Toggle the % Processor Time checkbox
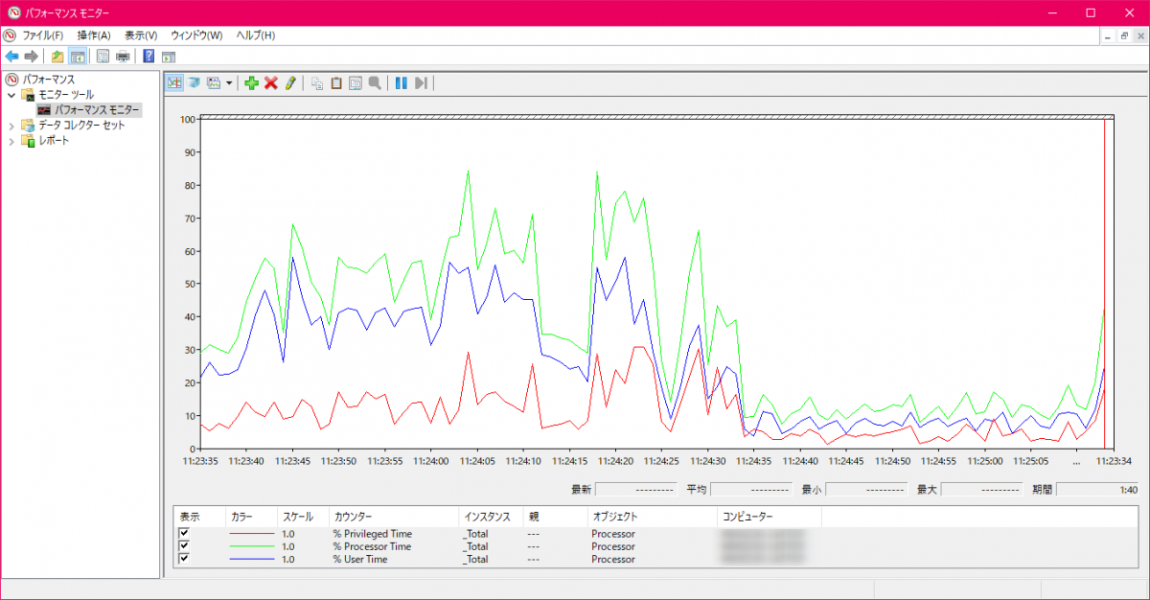 (184, 546)
